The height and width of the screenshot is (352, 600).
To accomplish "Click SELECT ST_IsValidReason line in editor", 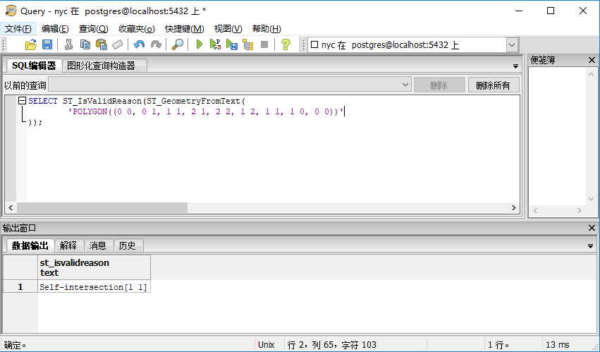I will [137, 101].
